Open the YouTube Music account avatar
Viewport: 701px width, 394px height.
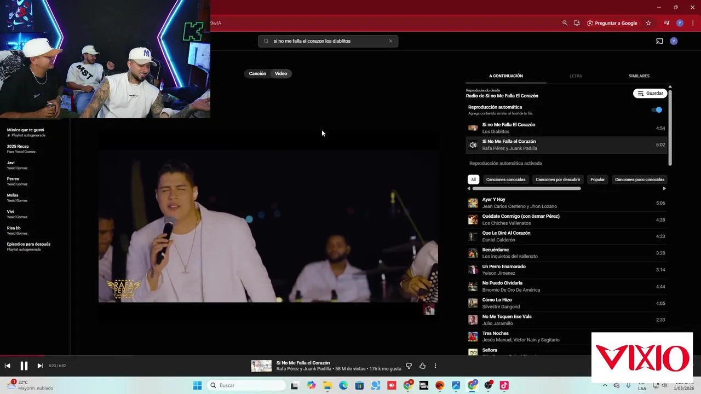click(x=674, y=41)
